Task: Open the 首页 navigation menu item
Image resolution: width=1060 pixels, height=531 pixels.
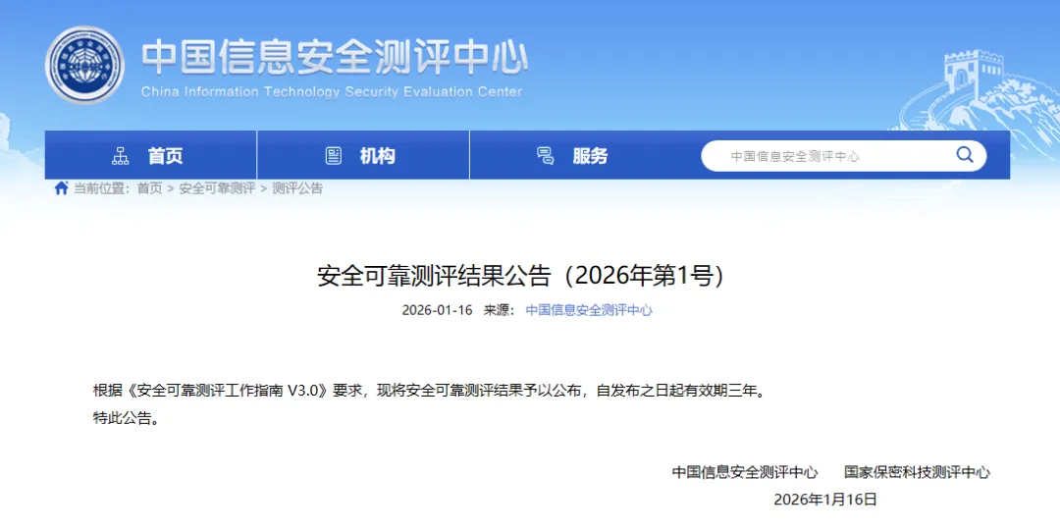Action: point(151,155)
